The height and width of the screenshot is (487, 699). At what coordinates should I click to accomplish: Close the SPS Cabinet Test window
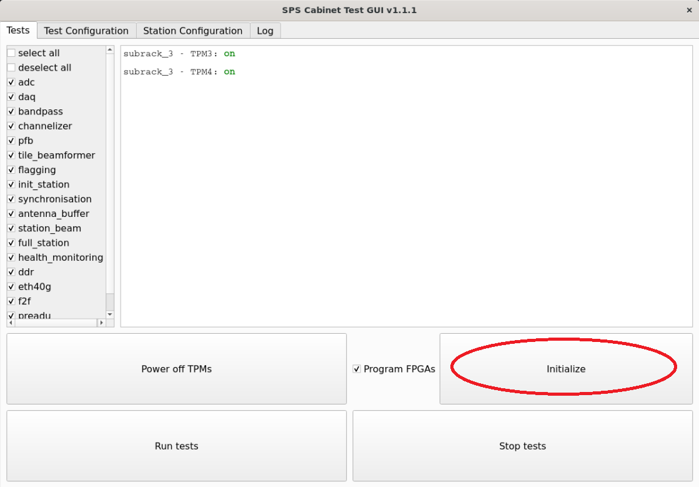689,10
